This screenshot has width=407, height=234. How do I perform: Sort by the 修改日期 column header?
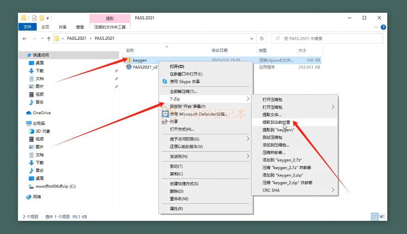[x=233, y=50]
